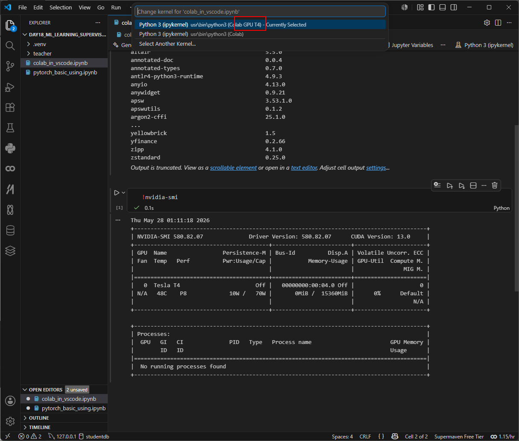Open notebook toolbar overflow ellipsis
Screen dimensions: 519x441
coord(443,45)
